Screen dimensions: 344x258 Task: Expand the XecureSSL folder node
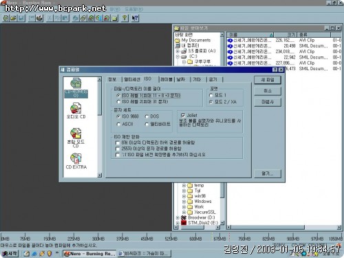[184, 212]
